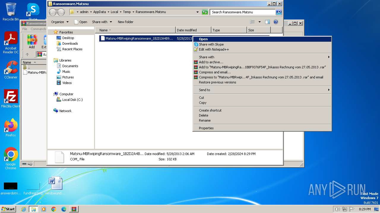Choose Edit with Notepad++
This screenshot has height=213, width=380.
tap(262, 49)
